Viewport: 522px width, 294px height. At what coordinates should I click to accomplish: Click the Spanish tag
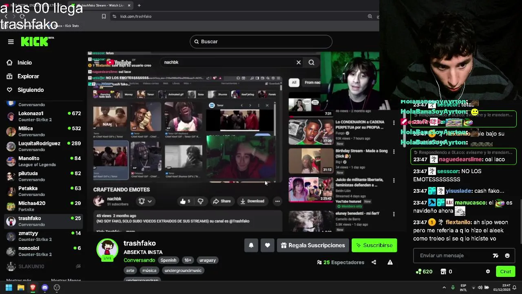(x=168, y=260)
